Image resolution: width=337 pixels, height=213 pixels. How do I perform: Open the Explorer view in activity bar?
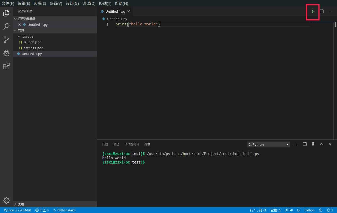(x=6, y=13)
